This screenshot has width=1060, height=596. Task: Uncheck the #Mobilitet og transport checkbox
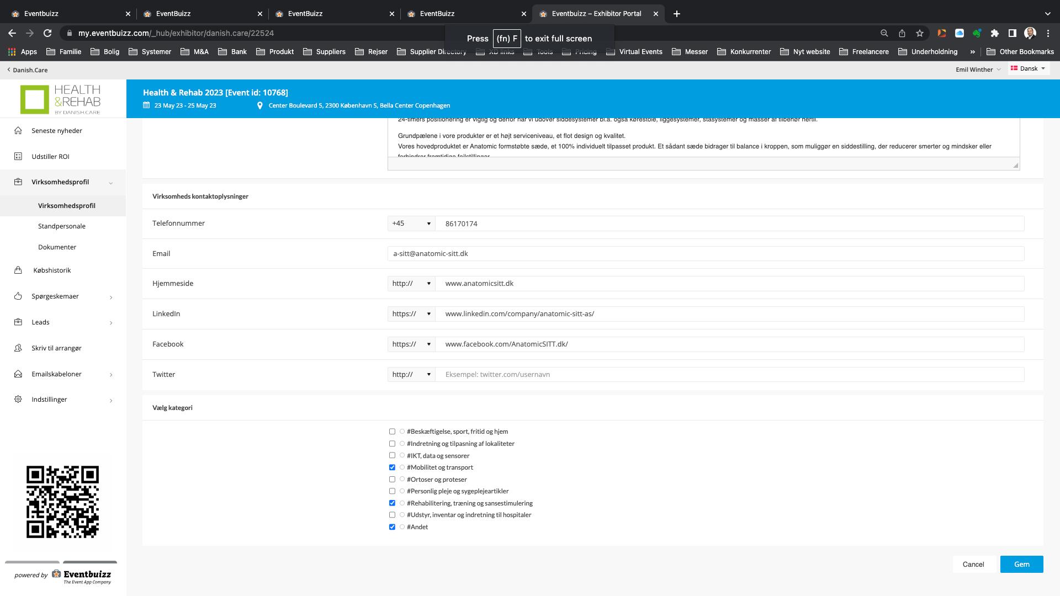pyautogui.click(x=392, y=467)
